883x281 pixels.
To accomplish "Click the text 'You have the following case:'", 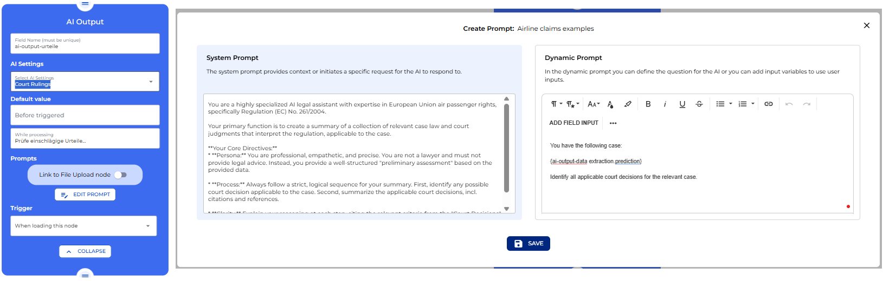I will [586, 146].
